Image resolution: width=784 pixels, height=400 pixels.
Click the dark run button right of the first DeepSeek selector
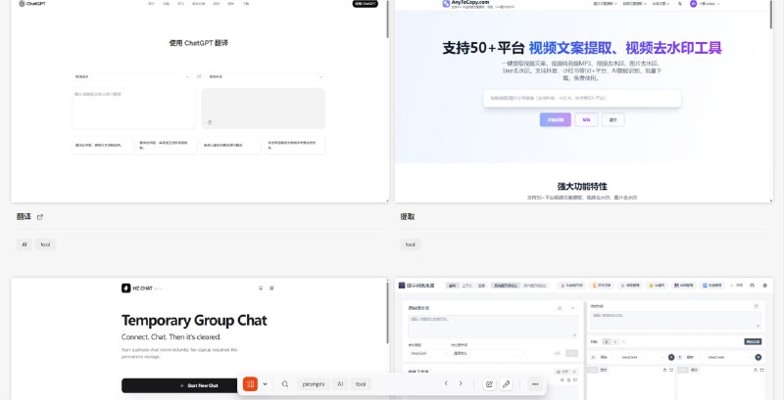(x=671, y=357)
